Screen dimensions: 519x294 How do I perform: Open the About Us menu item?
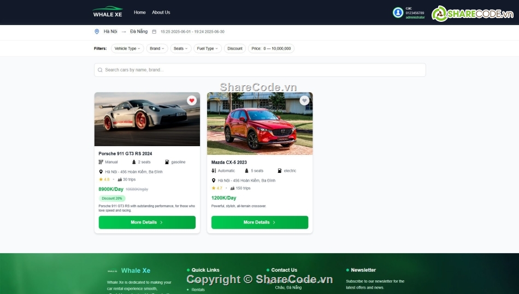pos(161,12)
